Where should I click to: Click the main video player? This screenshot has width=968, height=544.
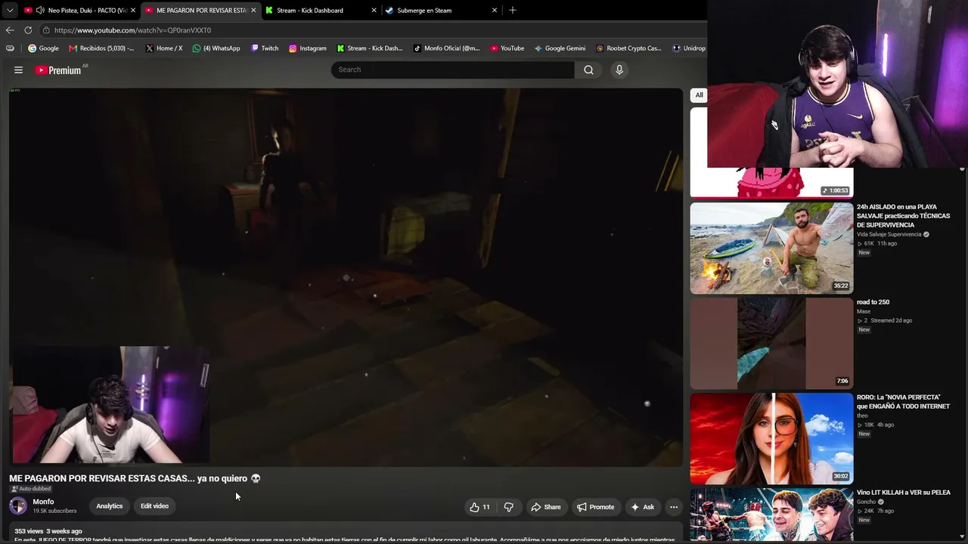point(346,277)
